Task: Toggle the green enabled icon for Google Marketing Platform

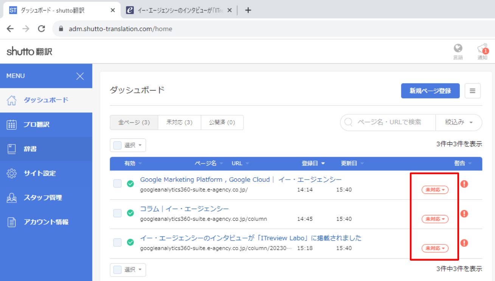Action: pos(130,184)
